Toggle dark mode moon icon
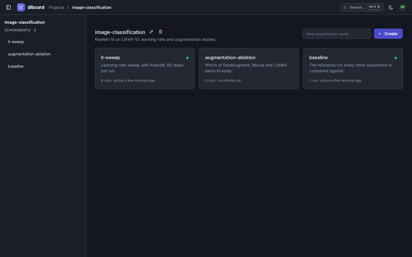 pyautogui.click(x=391, y=7)
